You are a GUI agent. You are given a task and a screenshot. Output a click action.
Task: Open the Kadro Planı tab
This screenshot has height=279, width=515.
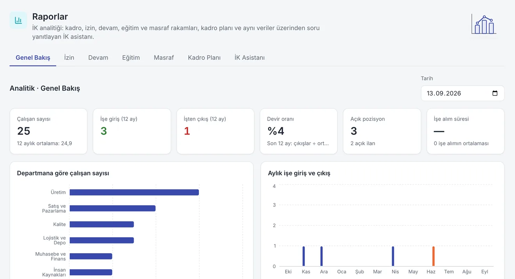(204, 57)
